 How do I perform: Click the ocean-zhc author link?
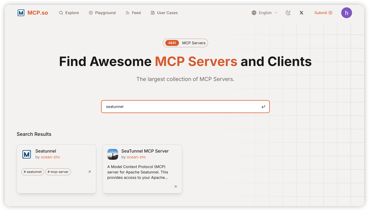coord(50,157)
